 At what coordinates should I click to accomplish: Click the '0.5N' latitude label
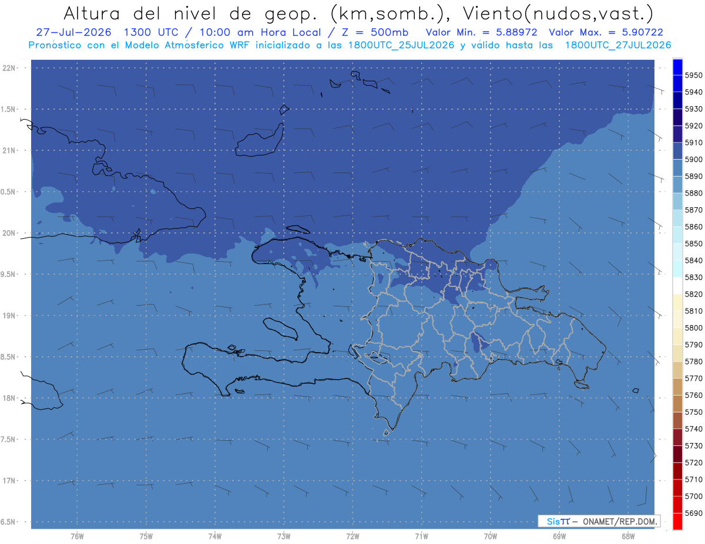(8, 192)
